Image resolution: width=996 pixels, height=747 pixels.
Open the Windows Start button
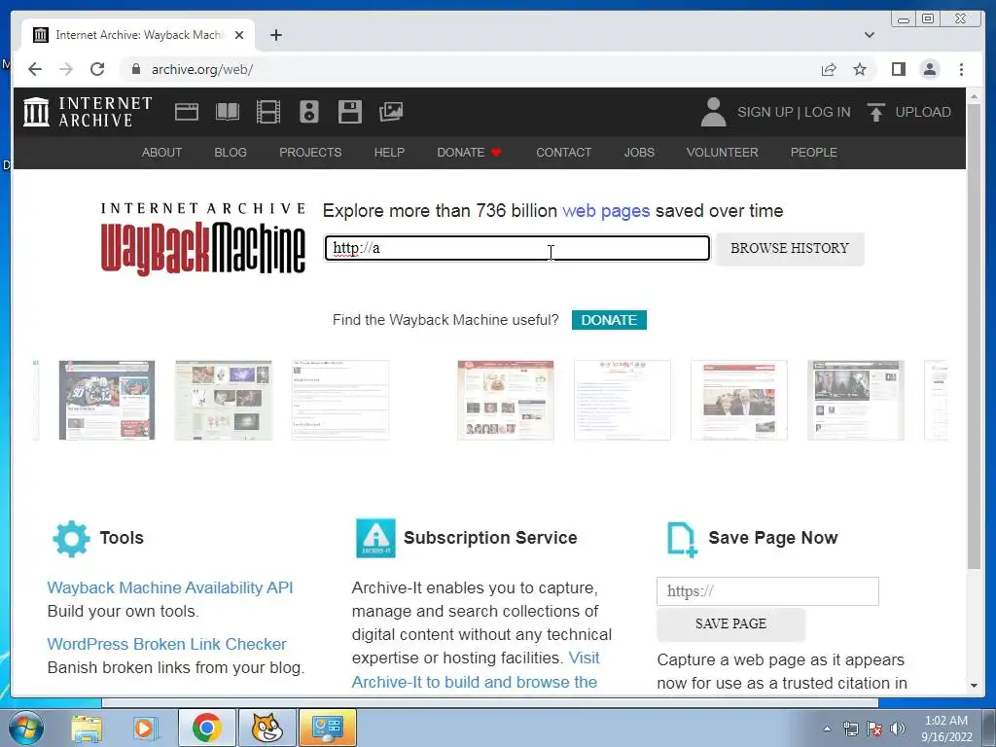coord(26,728)
